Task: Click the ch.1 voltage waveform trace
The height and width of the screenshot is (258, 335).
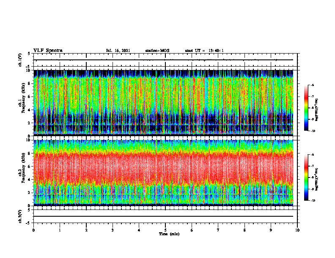Action: tap(163, 60)
